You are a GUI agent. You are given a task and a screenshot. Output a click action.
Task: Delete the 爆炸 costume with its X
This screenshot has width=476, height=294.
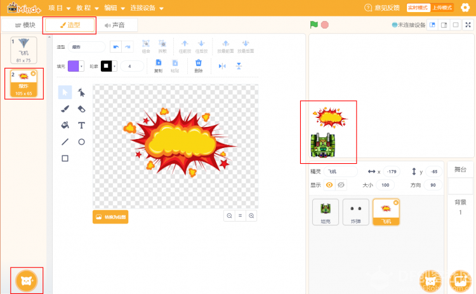coord(34,74)
